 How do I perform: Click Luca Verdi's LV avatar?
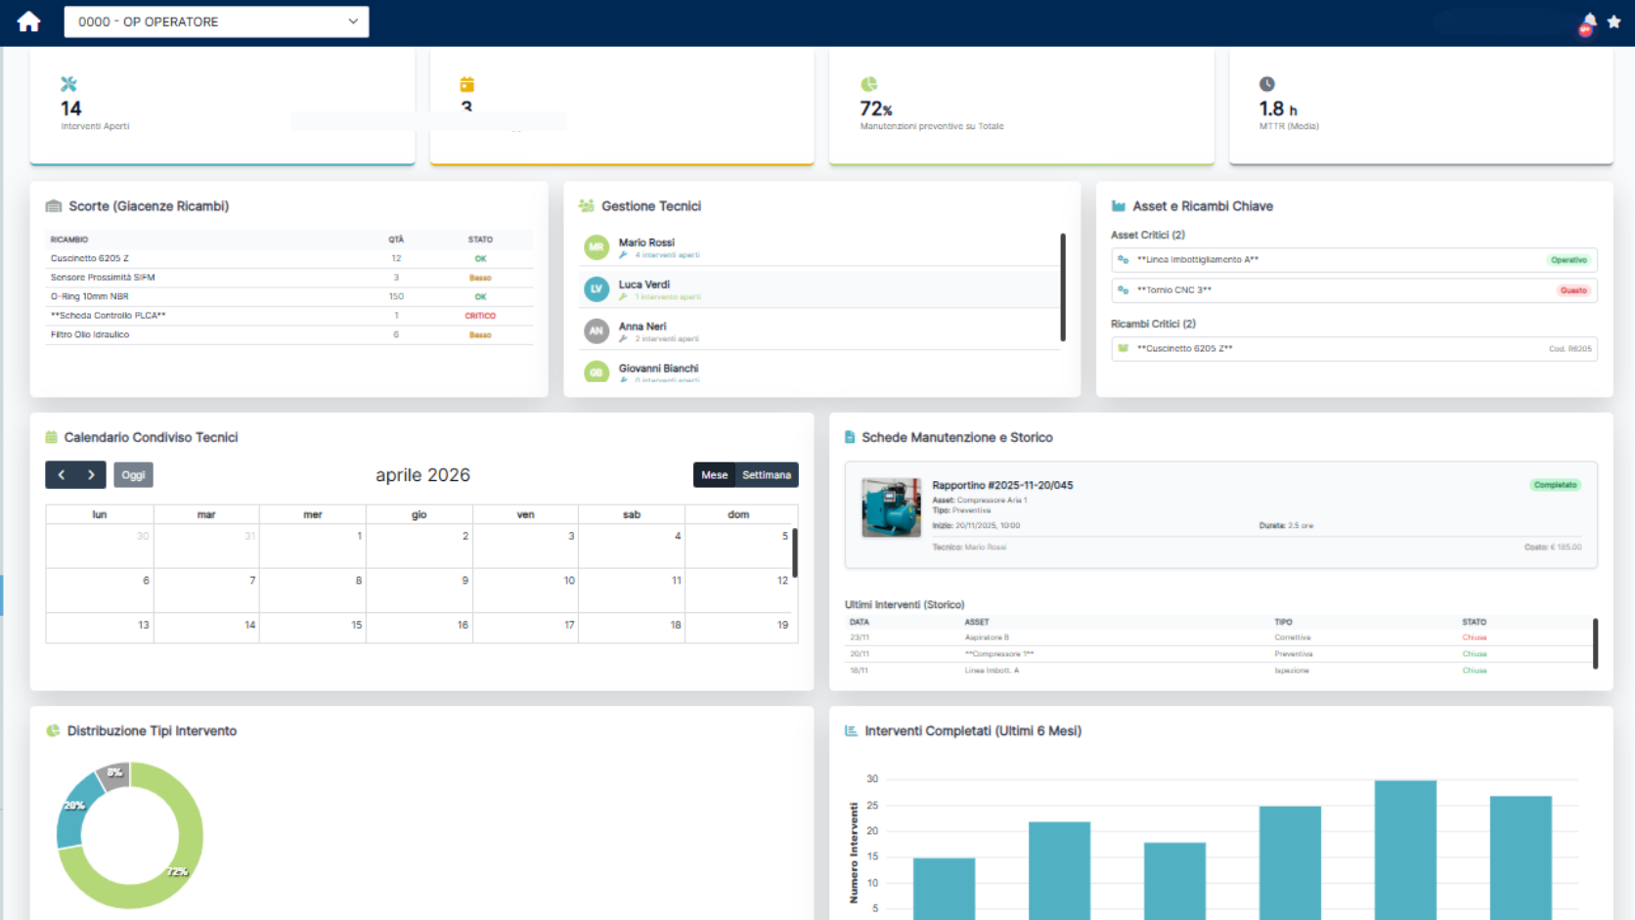click(597, 289)
